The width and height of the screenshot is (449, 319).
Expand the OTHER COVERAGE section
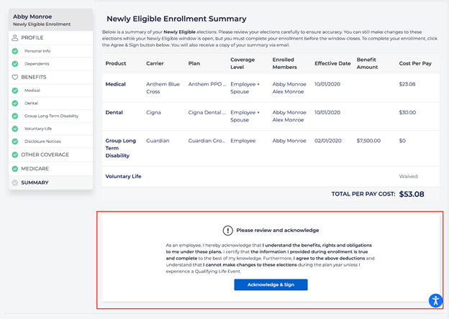(x=45, y=155)
